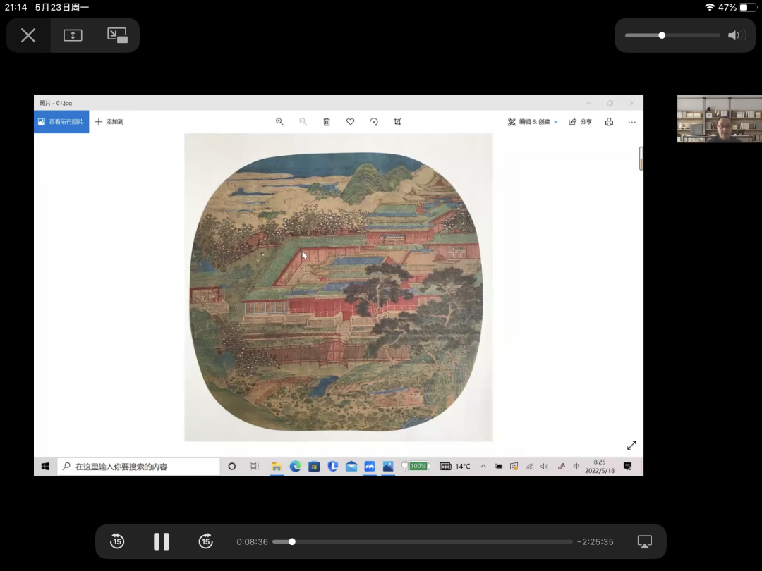Delete the photo with the trash icon

pos(327,122)
